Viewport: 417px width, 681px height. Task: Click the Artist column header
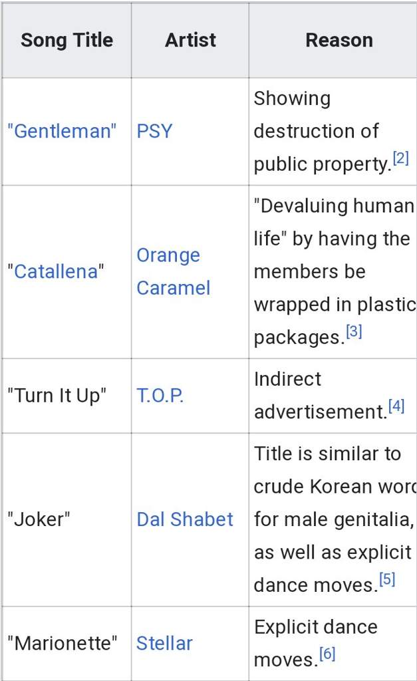(x=190, y=41)
